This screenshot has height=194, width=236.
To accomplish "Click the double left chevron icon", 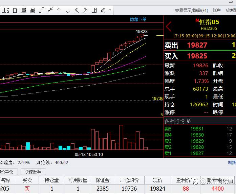I will pyautogui.click(x=77, y=10).
